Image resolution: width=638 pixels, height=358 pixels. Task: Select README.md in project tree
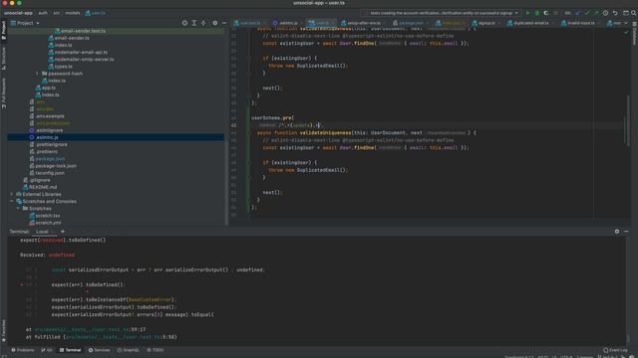pos(43,187)
